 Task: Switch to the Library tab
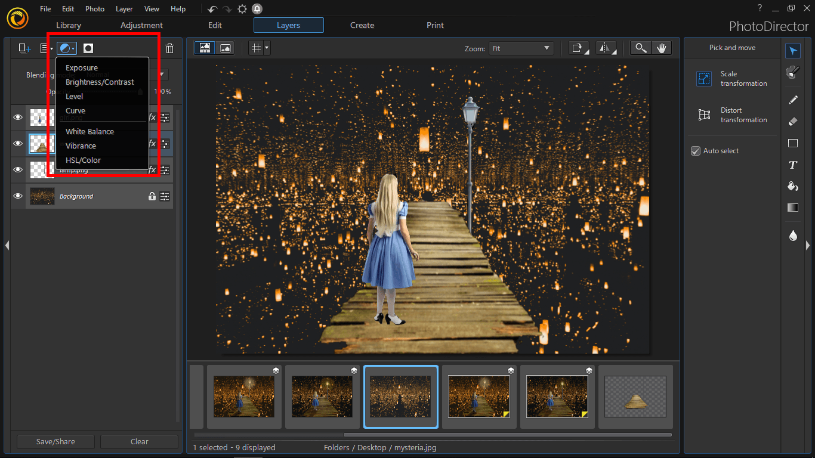[x=69, y=25]
